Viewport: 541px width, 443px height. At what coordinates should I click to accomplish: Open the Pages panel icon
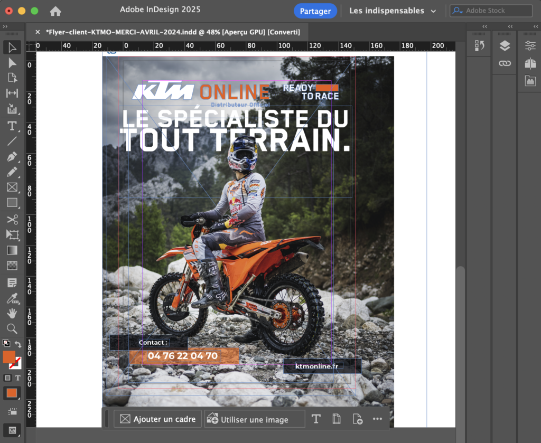pos(530,63)
